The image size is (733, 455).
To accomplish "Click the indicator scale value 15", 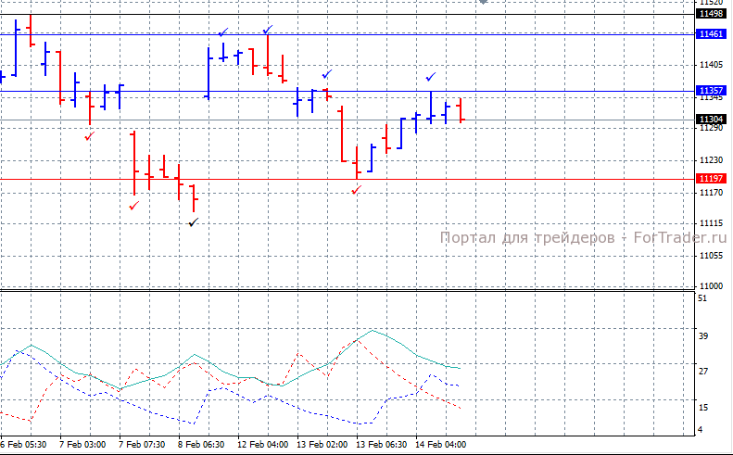I will (702, 407).
